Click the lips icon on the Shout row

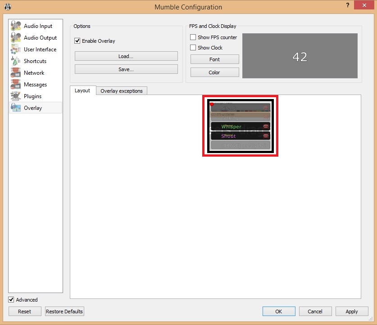tap(266, 136)
